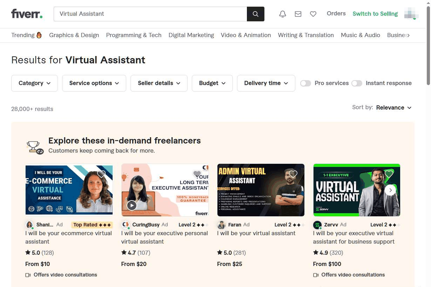Open the Budget filter
Screen dimensions: 431x287
tap(212, 83)
